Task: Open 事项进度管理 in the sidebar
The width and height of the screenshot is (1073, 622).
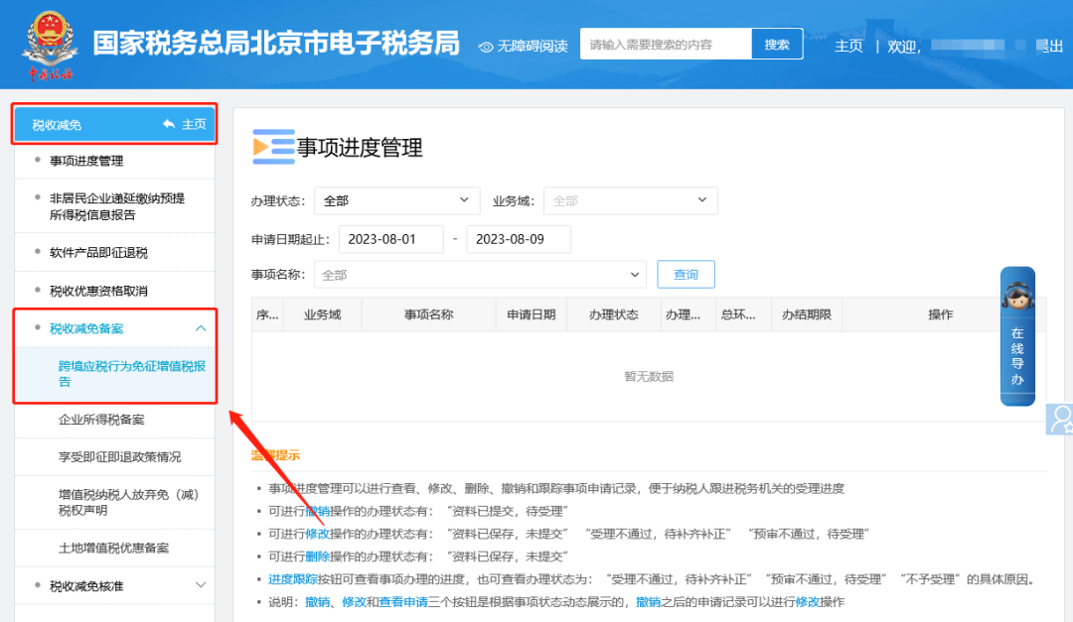Action: [x=86, y=161]
